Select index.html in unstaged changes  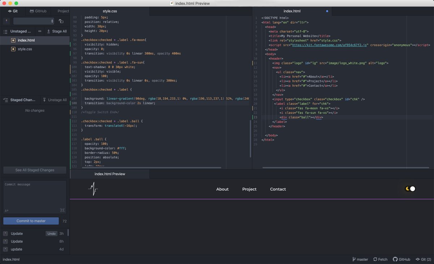[x=35, y=40]
